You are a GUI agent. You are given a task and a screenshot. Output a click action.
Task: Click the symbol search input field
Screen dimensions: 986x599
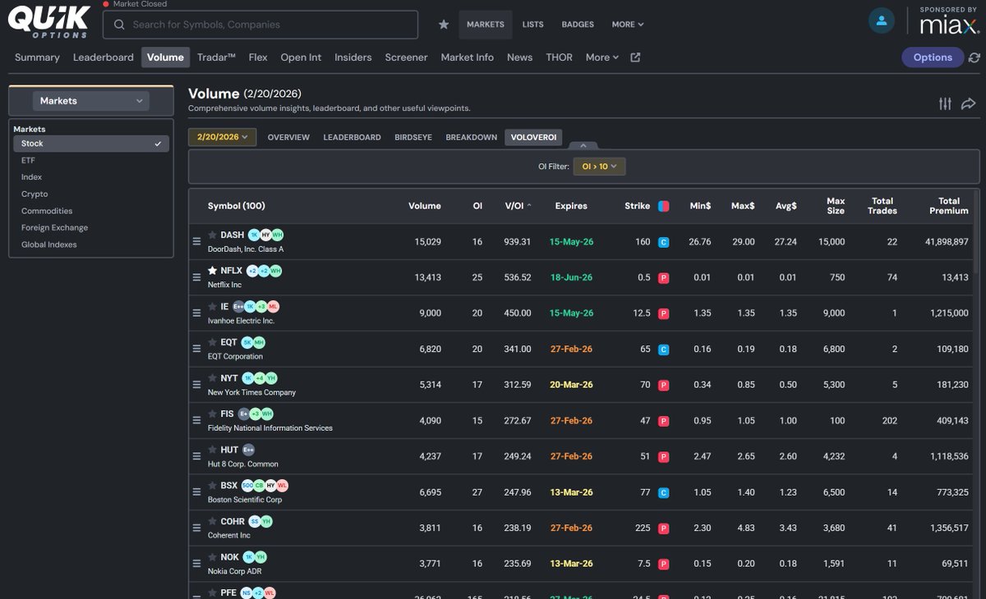260,25
